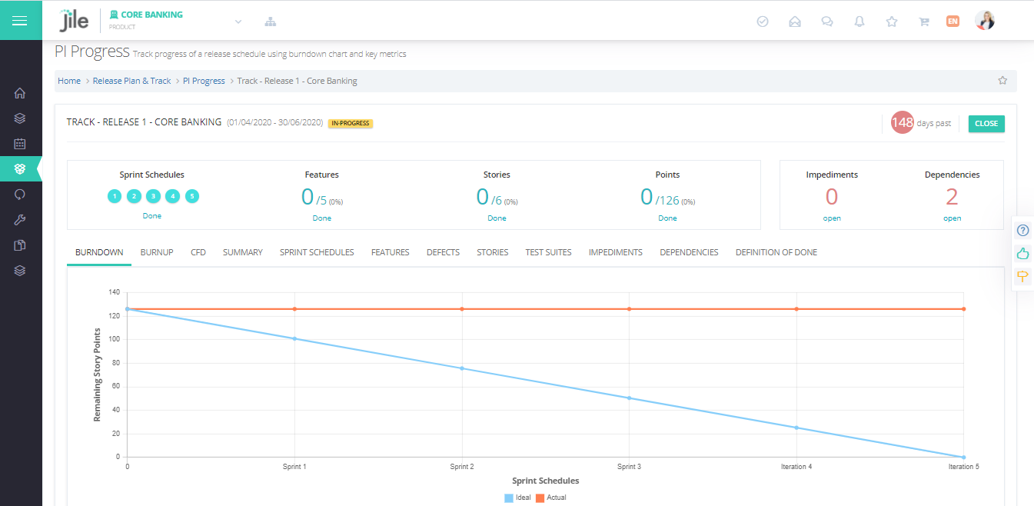Click the open Dependencies count 2
Screen dimensions: 1034x506
[952, 197]
